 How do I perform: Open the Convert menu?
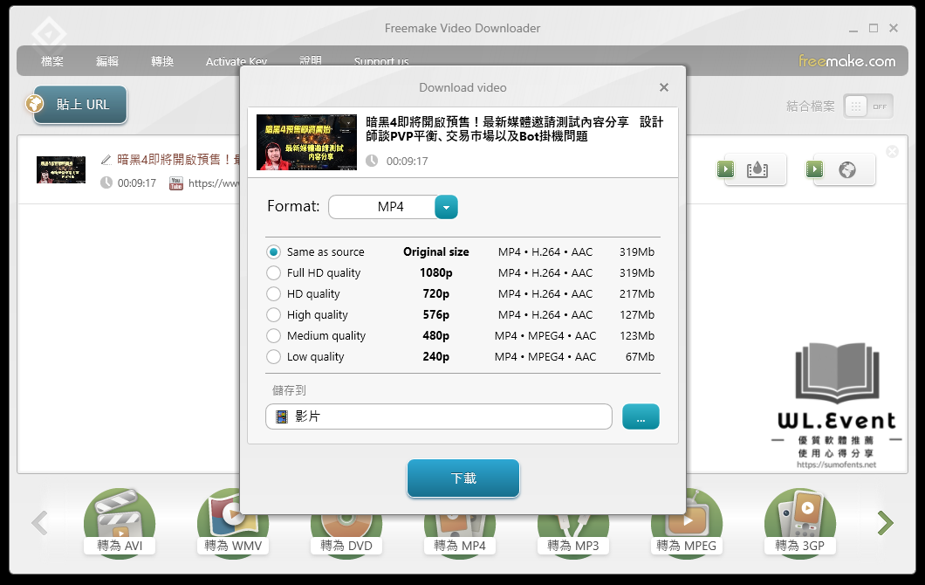click(161, 61)
